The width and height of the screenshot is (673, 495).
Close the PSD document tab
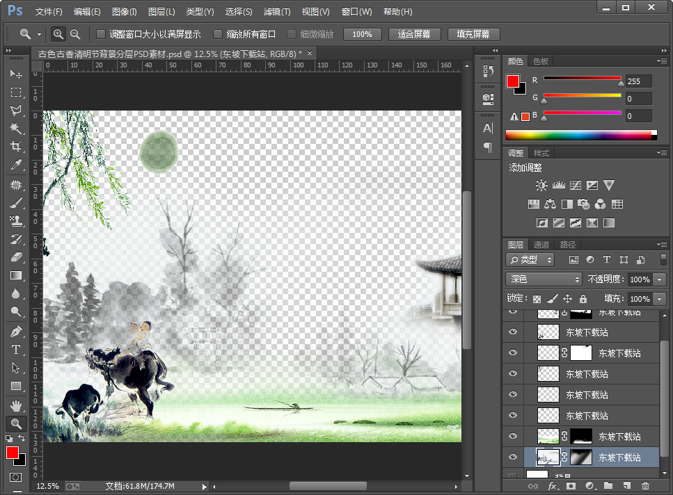310,53
